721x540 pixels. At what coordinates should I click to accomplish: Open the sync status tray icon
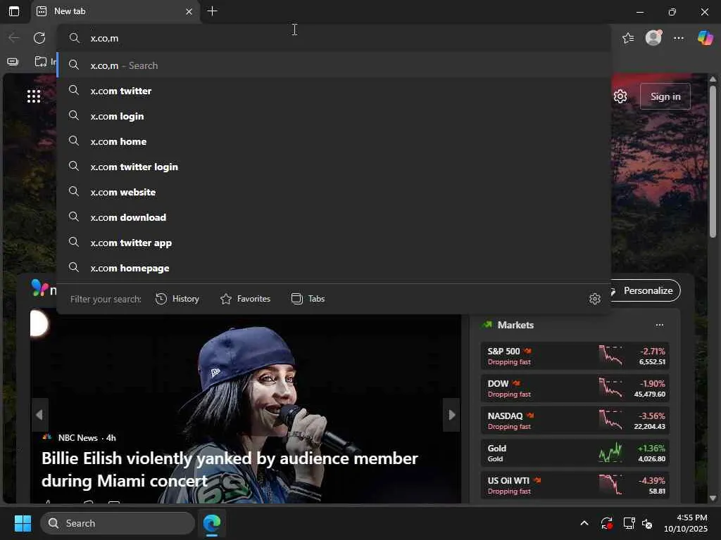pos(606,523)
